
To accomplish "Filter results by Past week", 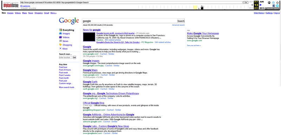I will pyautogui.click(x=64, y=73).
